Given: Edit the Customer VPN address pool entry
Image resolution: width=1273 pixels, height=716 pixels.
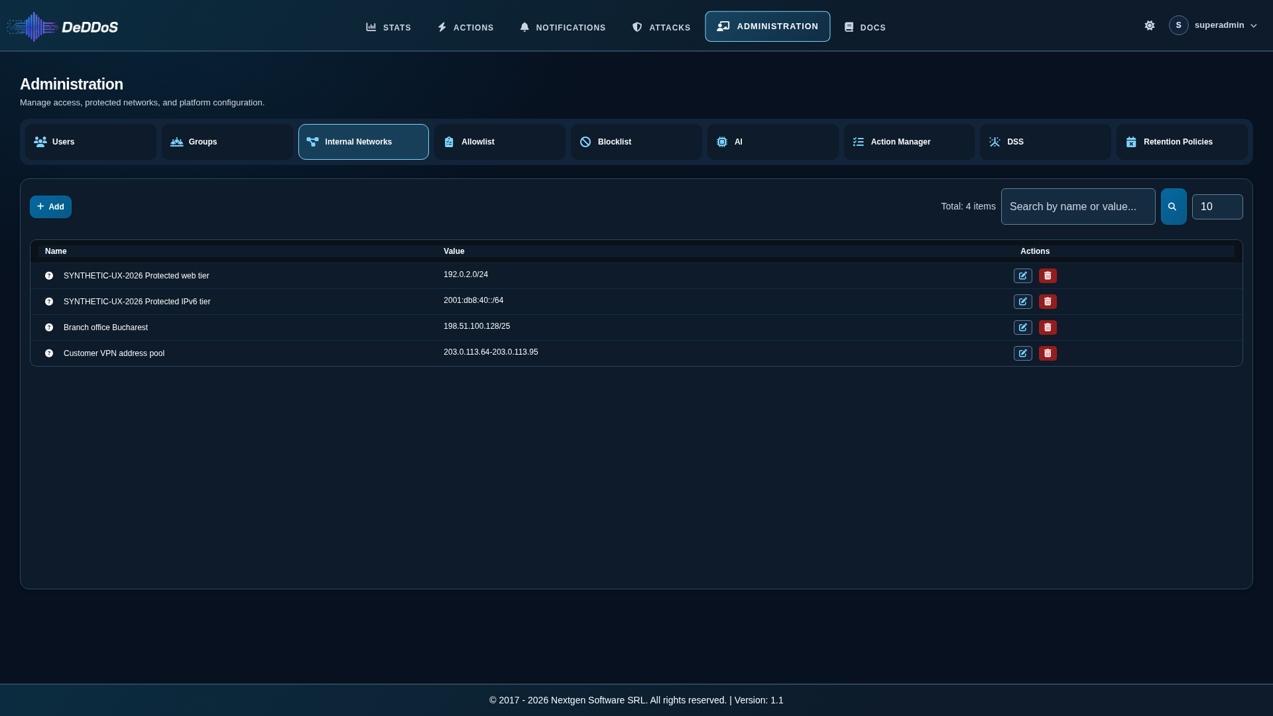Looking at the screenshot, I should click(1023, 353).
